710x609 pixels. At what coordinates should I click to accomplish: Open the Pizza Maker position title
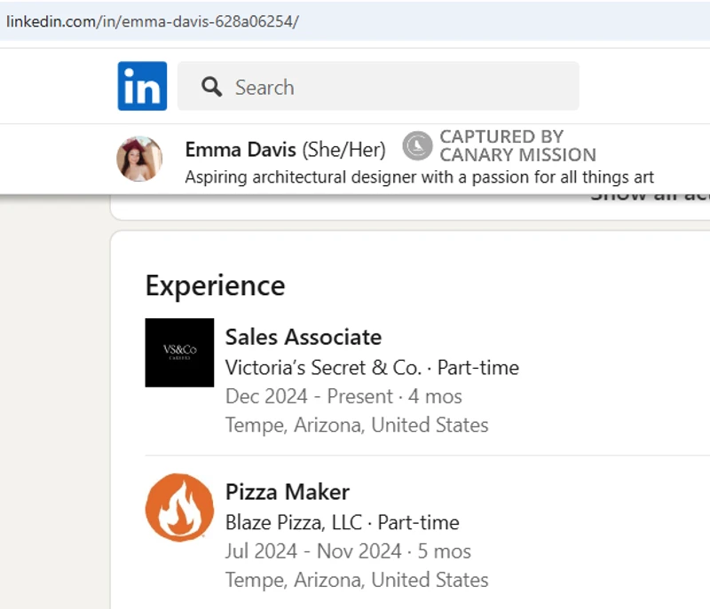coord(288,492)
